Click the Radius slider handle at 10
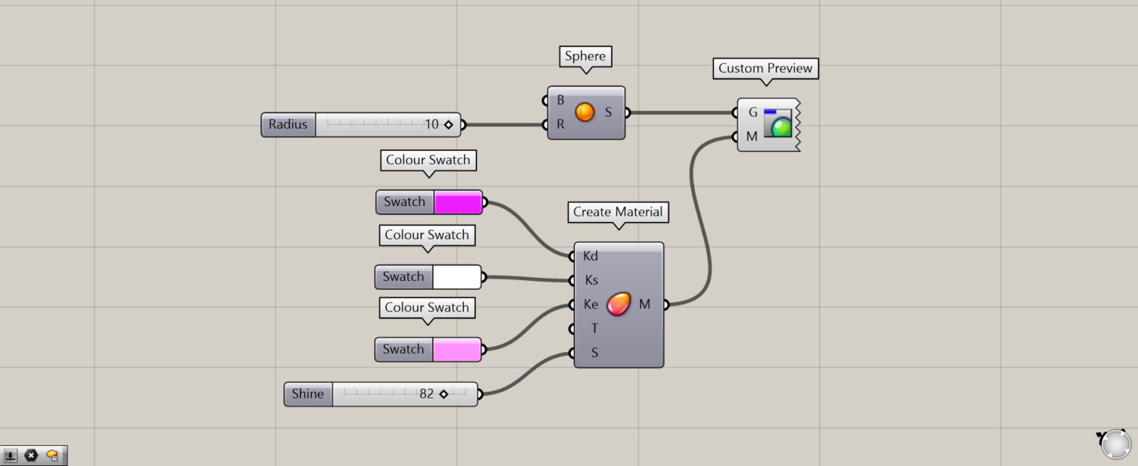Screen dimensions: 1138x466 click(448, 125)
